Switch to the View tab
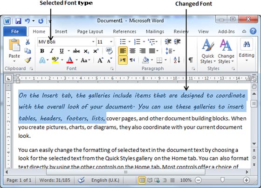 [203, 32]
